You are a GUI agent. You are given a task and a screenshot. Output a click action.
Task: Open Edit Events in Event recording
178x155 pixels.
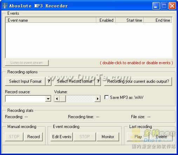click(62, 137)
